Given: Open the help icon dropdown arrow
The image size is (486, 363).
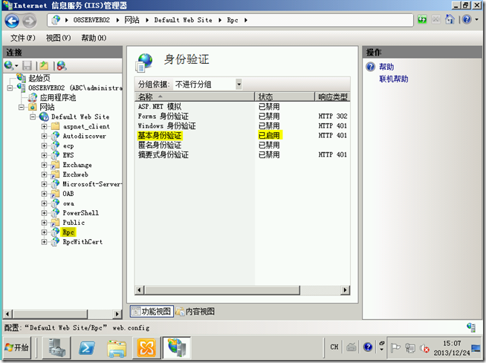Looking at the screenshot, I should [476, 19].
